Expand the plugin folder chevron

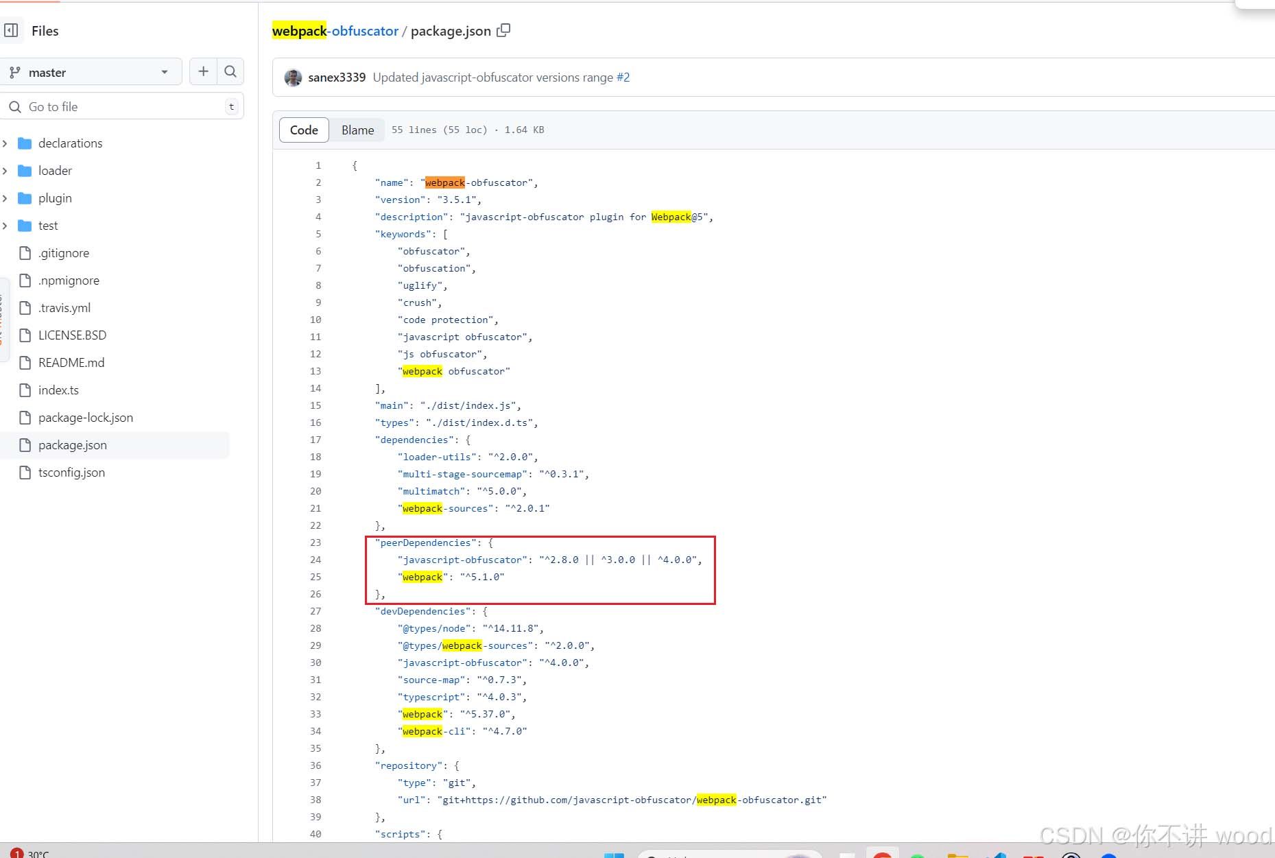[x=5, y=198]
